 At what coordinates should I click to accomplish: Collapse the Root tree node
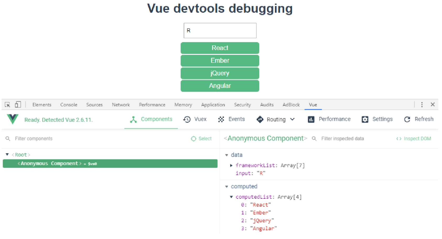(7, 155)
